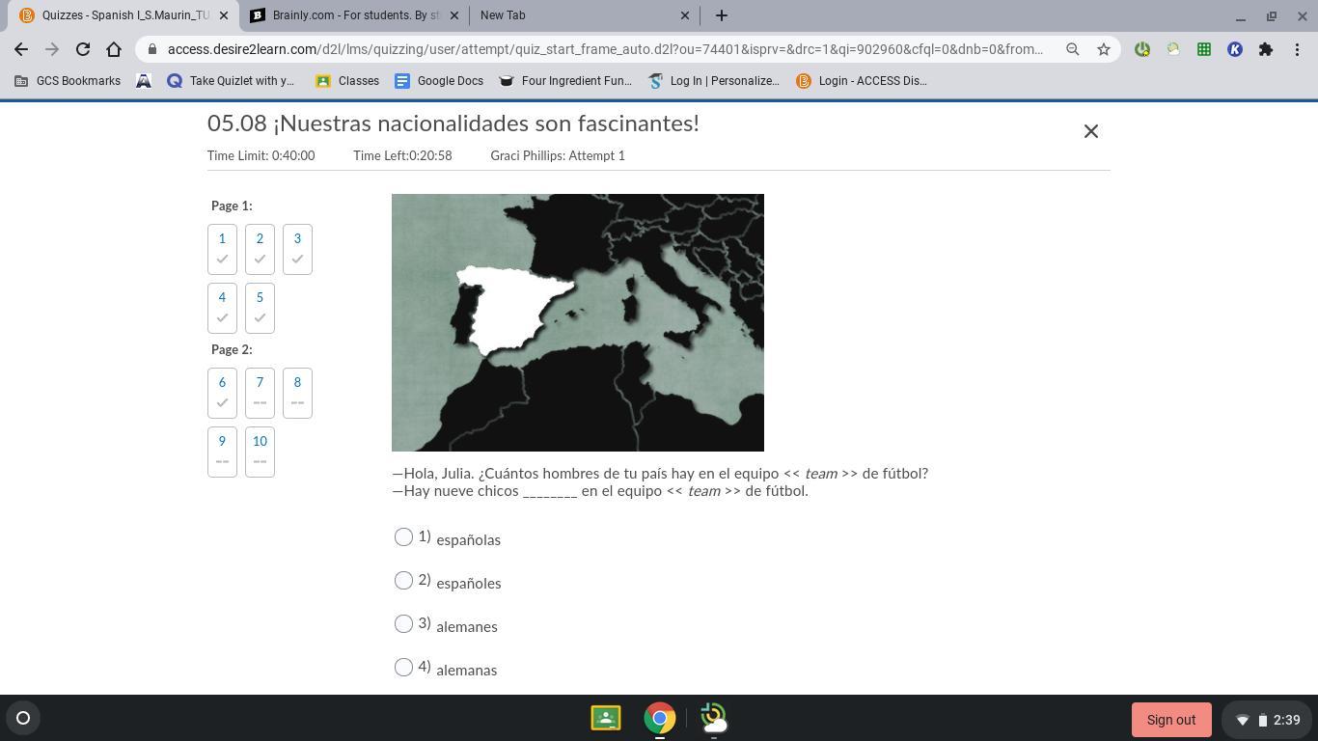Choose the alemanes radio button

(403, 624)
